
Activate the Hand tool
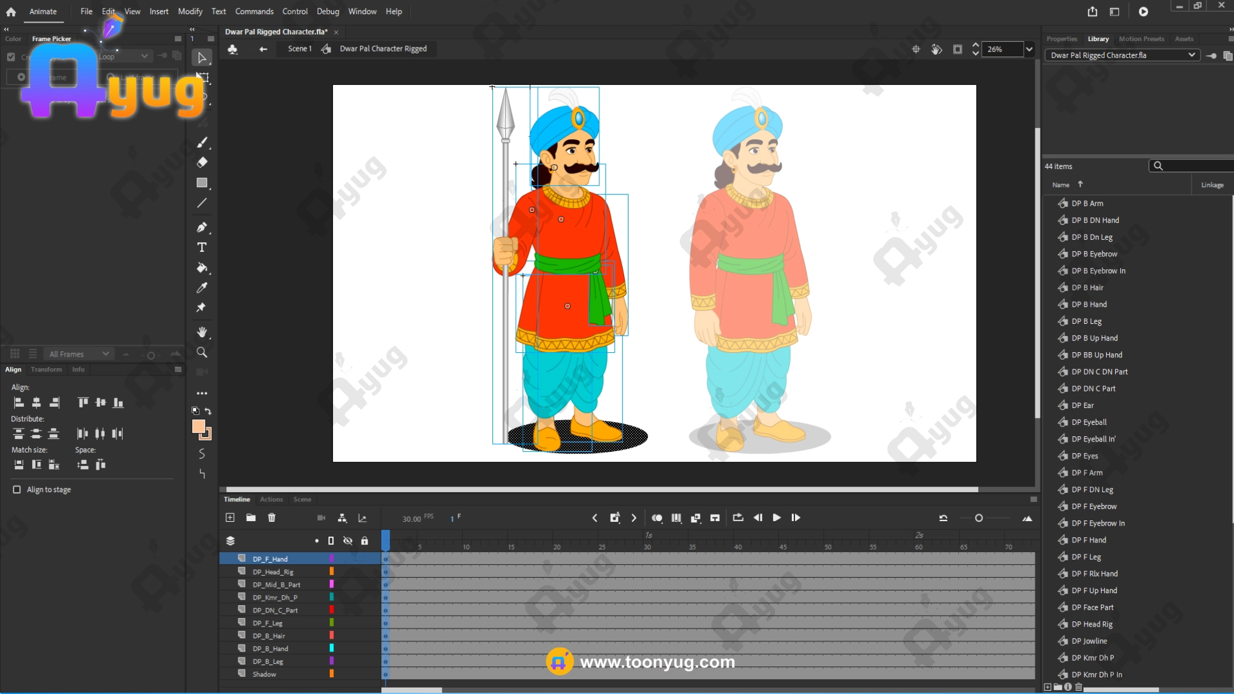point(202,332)
